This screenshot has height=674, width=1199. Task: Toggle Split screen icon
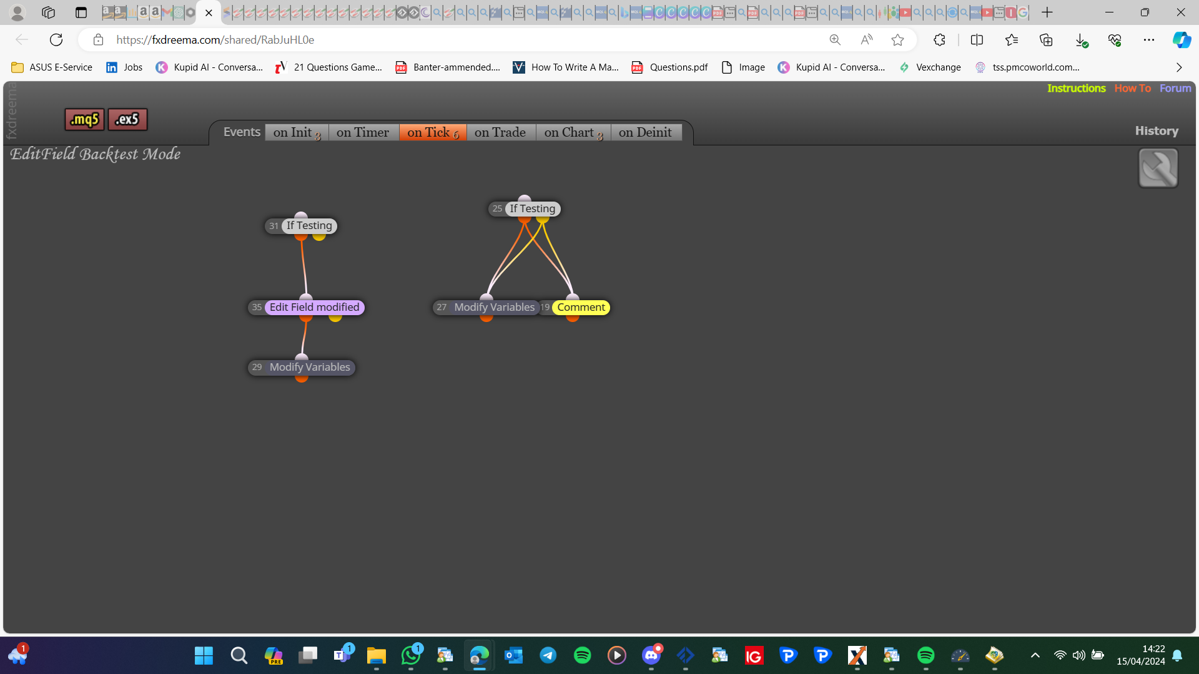click(977, 40)
